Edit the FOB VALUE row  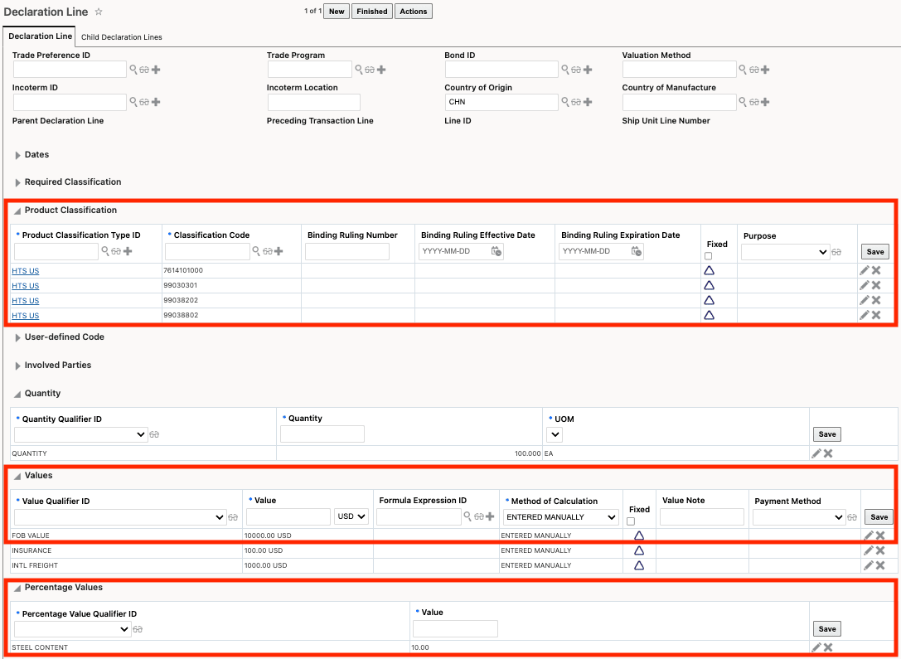pos(869,535)
